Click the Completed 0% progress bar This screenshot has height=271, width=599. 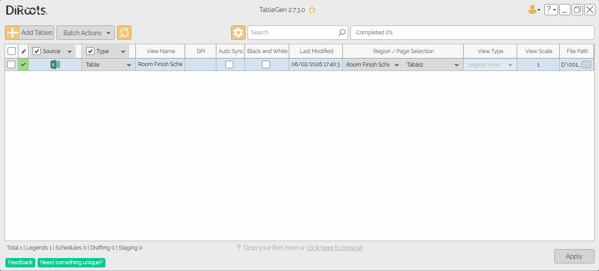472,33
